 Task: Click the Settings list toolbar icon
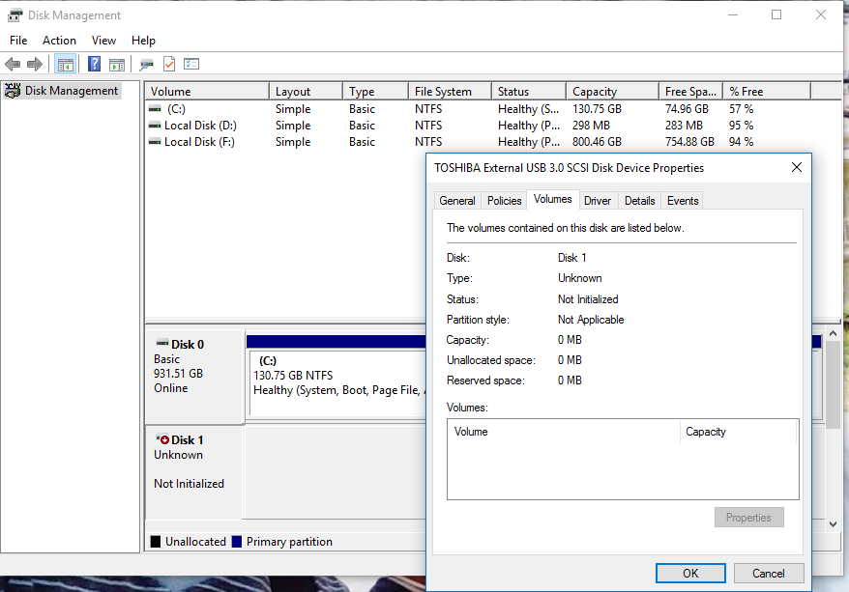tap(191, 64)
